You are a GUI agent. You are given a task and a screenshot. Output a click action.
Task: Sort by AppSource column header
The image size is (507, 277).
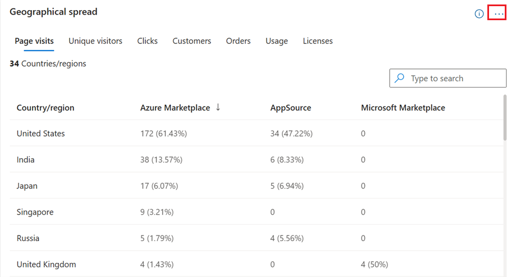pyautogui.click(x=290, y=108)
